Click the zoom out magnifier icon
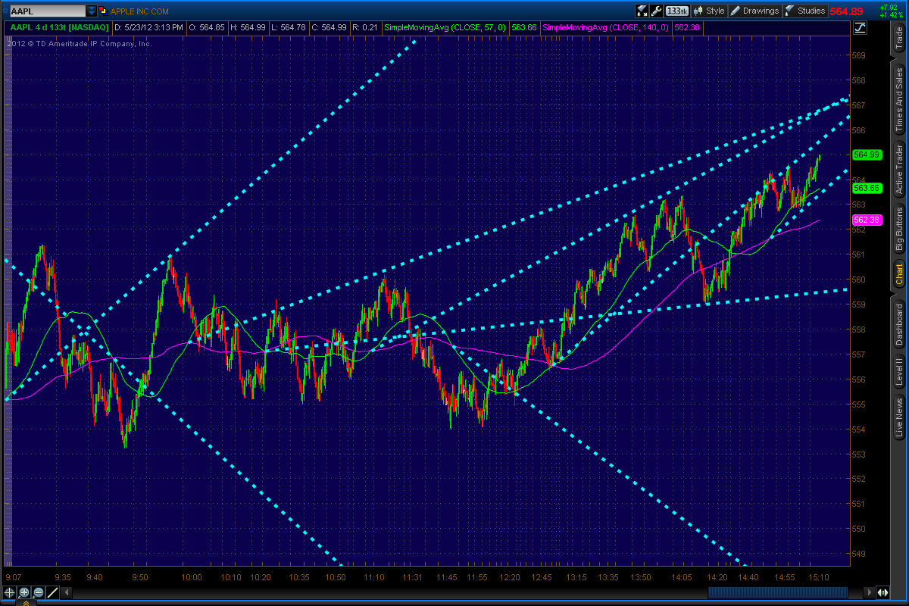This screenshot has height=606, width=909. click(39, 592)
